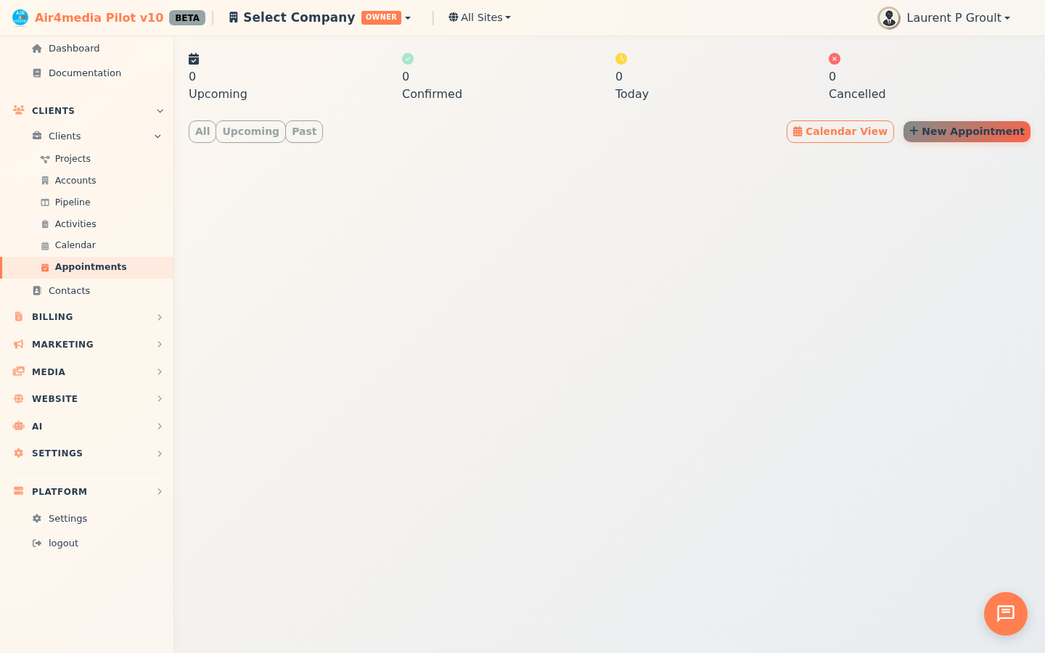Click the Dashboard home icon
This screenshot has width=1045, height=653.
(37, 49)
